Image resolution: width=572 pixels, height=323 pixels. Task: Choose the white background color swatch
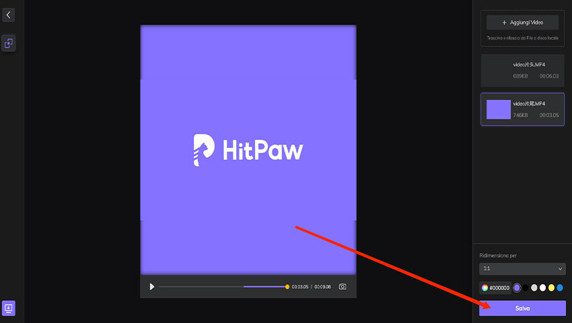click(543, 288)
